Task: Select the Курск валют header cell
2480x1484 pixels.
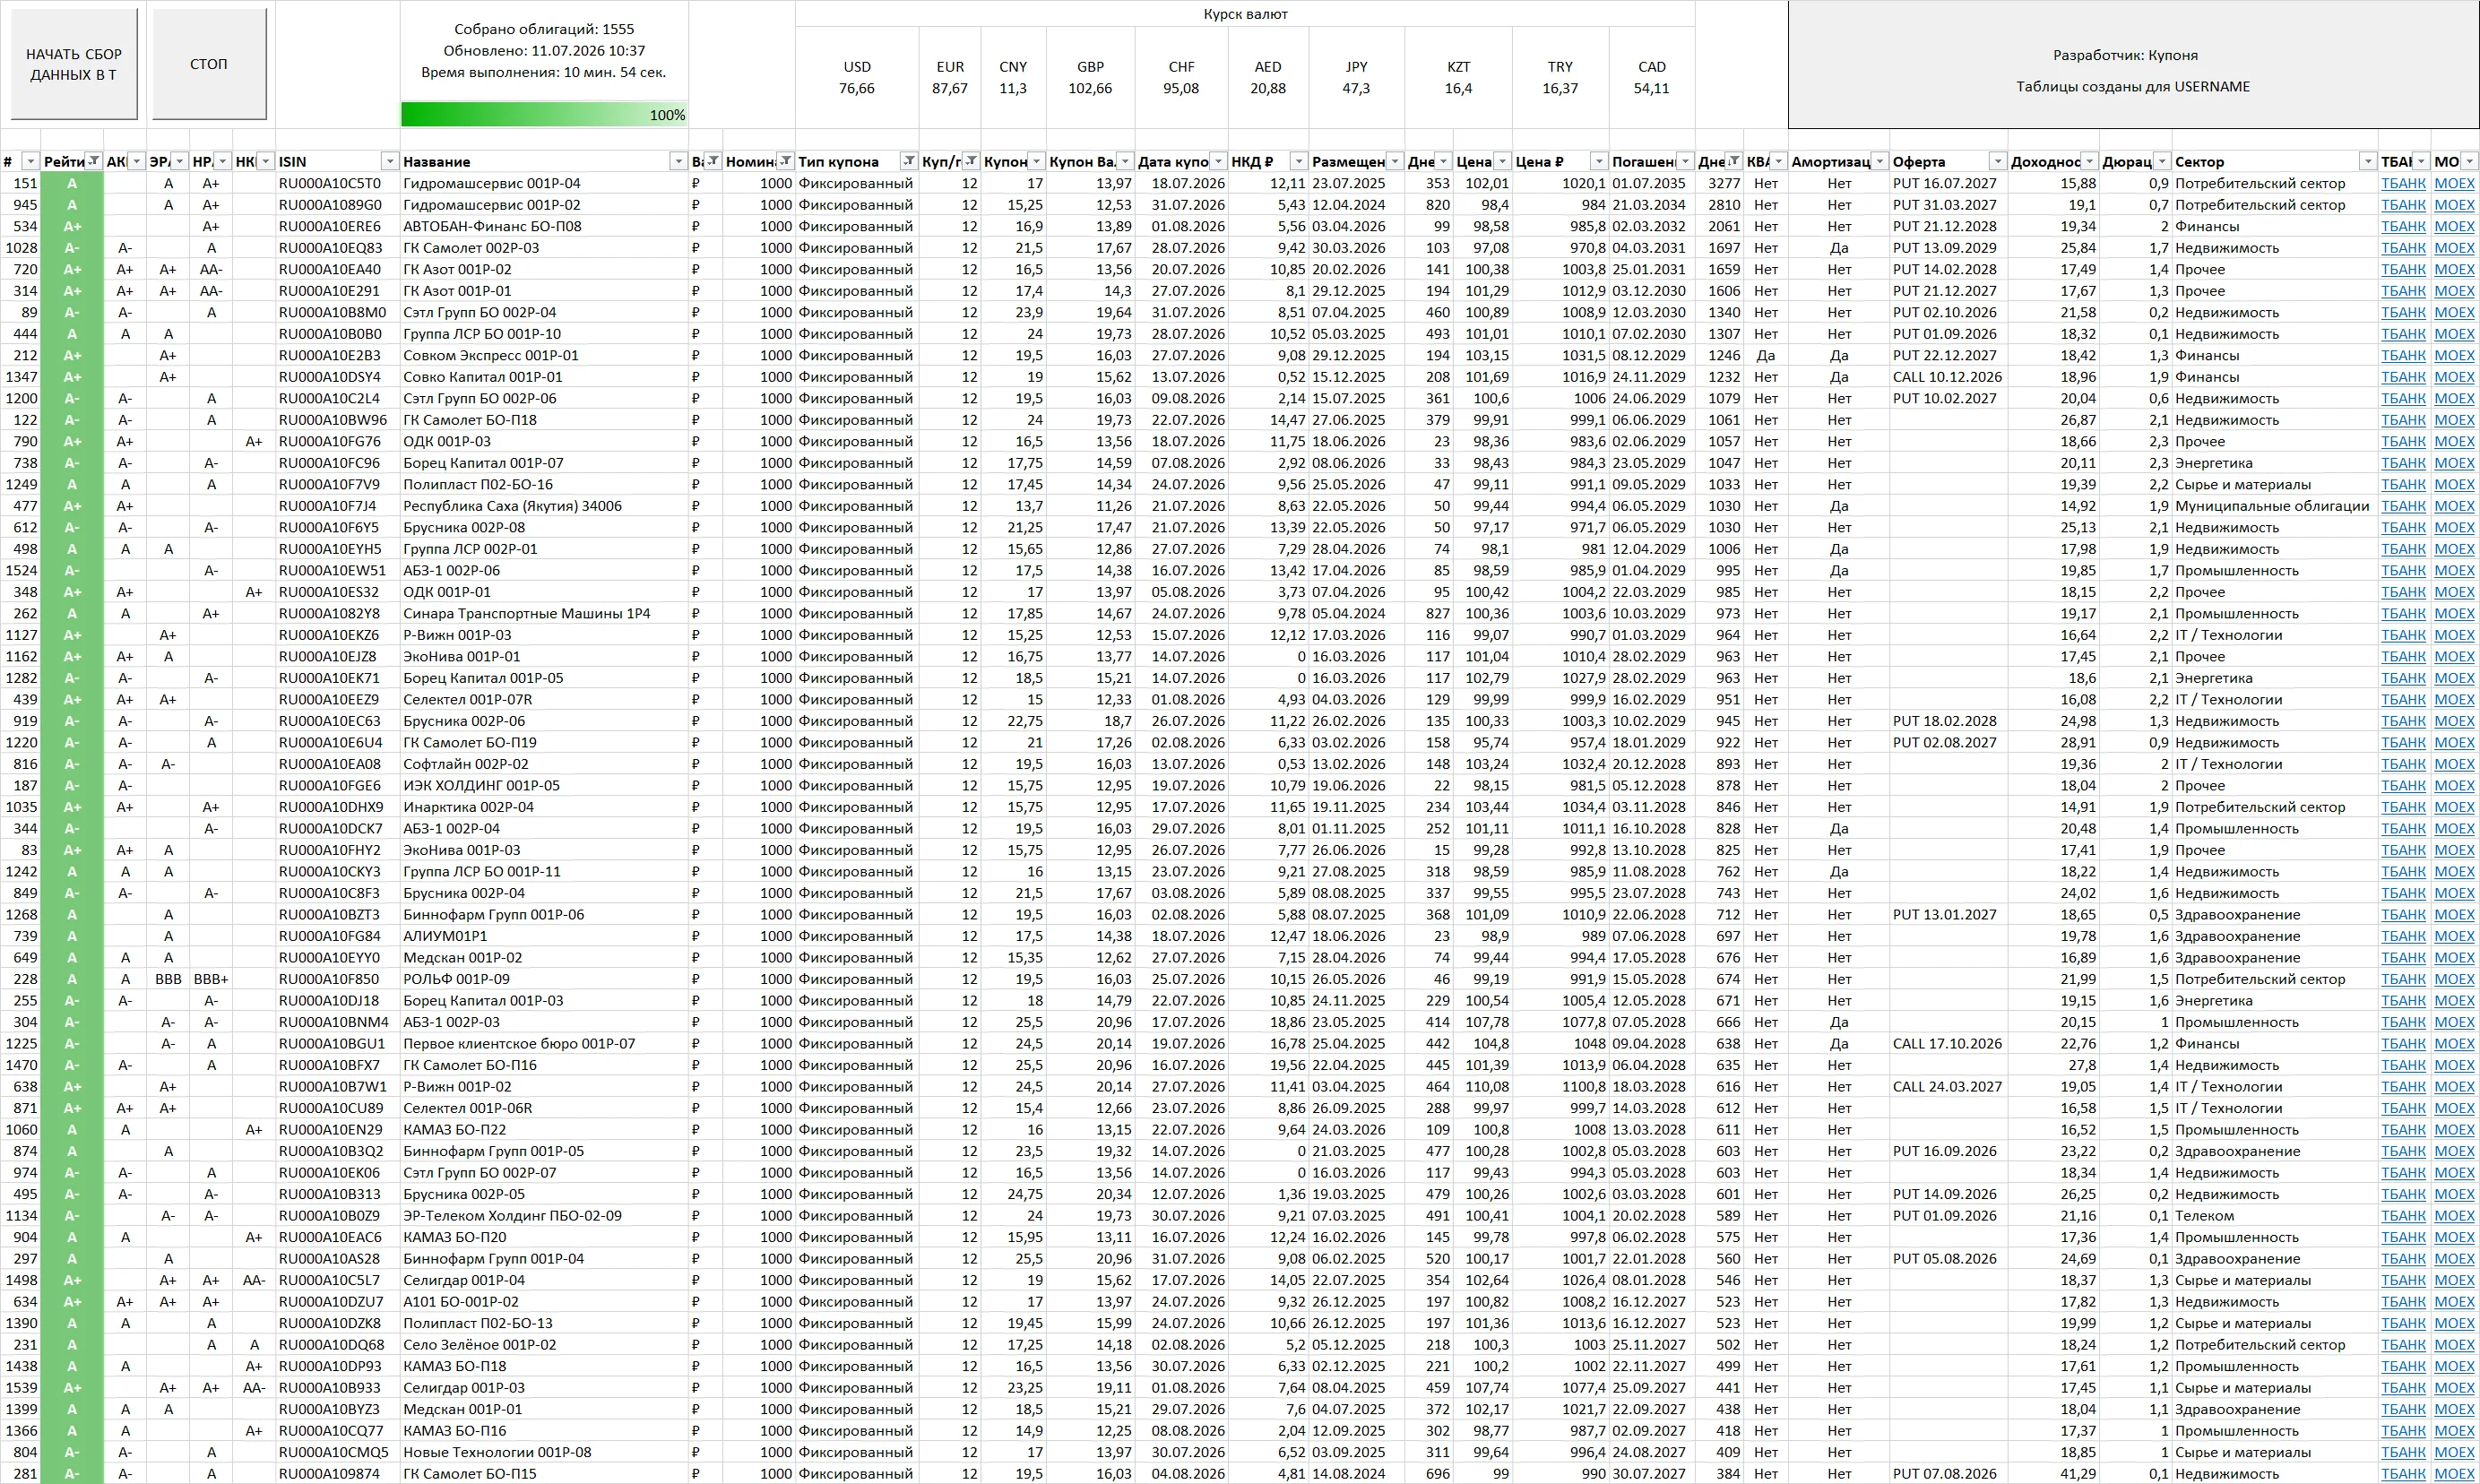Action: click(x=1245, y=14)
